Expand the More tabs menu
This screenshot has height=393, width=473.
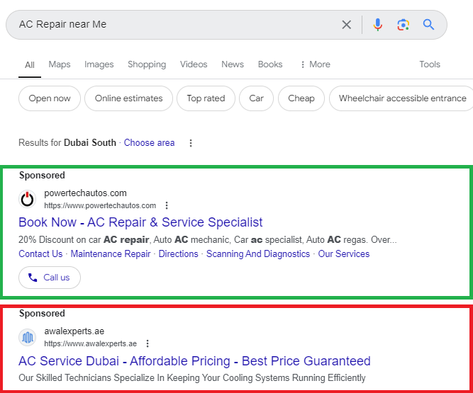click(316, 64)
